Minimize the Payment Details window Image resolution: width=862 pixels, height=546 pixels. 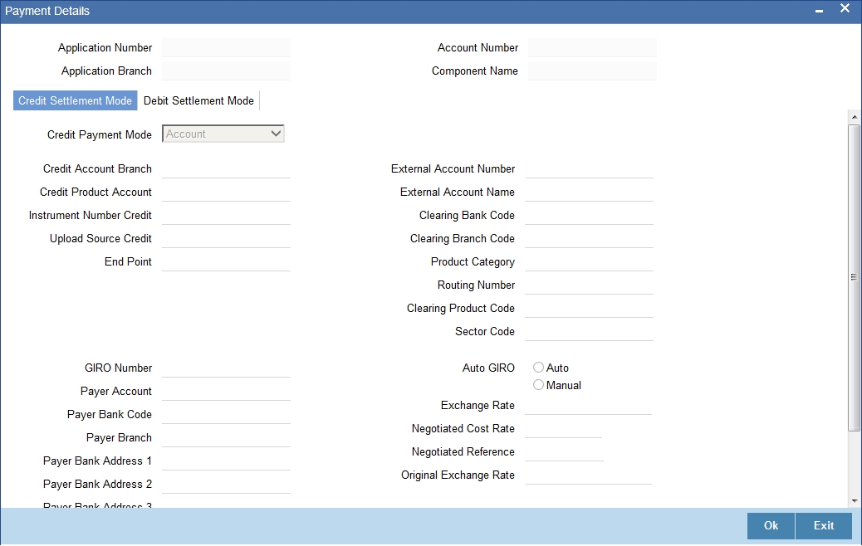[819, 10]
